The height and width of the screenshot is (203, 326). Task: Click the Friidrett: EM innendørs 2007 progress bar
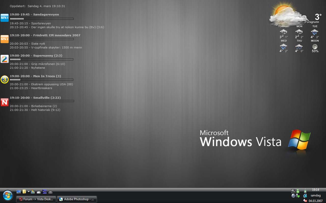42,39
